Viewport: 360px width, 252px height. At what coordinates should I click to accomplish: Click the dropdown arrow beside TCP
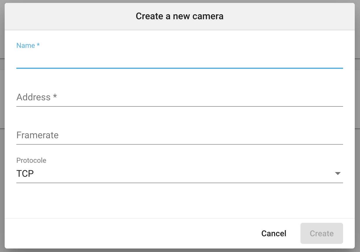(338, 174)
